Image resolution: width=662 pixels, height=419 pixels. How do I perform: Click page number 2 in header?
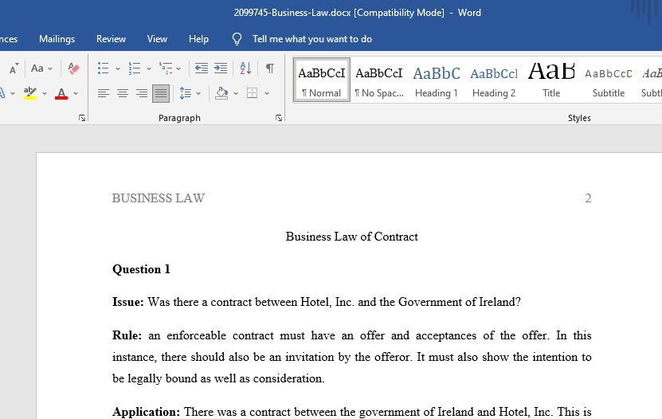coord(588,198)
